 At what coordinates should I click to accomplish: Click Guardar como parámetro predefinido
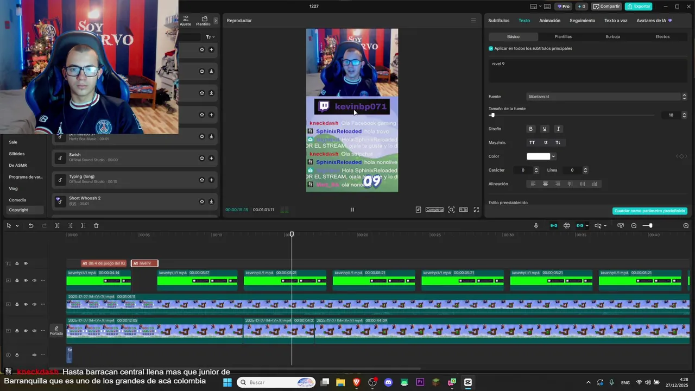(650, 211)
